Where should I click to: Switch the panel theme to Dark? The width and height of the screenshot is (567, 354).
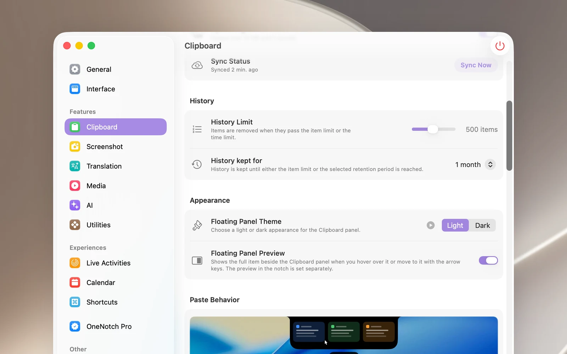click(482, 225)
